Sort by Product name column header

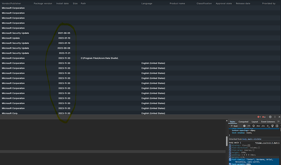[177, 3]
